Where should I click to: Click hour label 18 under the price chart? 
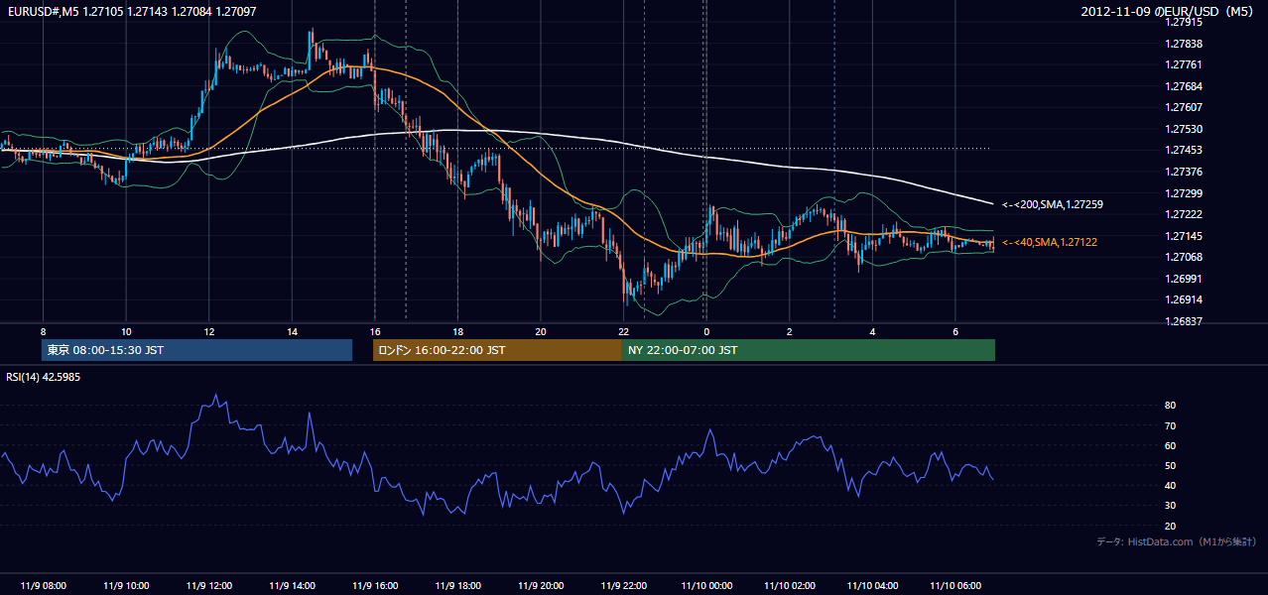tap(457, 330)
